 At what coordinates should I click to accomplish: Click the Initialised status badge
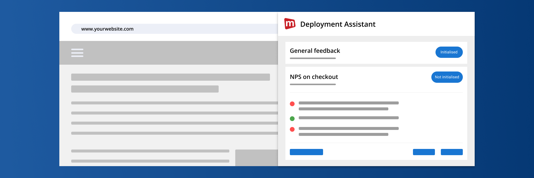tap(449, 52)
